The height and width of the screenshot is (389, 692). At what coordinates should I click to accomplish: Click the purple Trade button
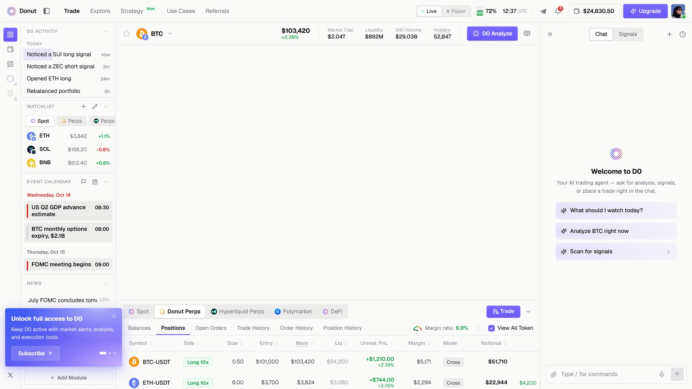(x=503, y=312)
